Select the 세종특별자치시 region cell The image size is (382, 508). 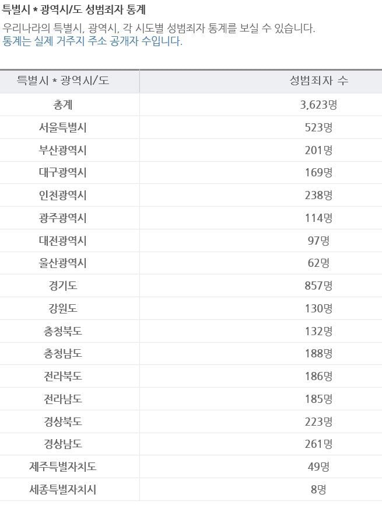point(63,489)
